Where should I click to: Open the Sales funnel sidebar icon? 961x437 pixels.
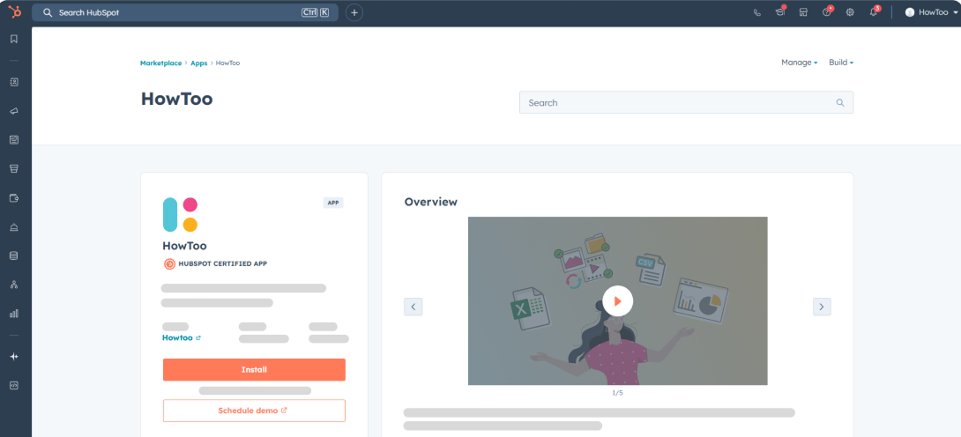[14, 168]
